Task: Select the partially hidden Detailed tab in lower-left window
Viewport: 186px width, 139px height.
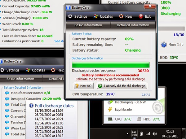Action: [54, 79]
